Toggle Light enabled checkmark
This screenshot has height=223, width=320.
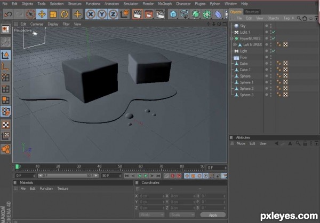coord(274,51)
